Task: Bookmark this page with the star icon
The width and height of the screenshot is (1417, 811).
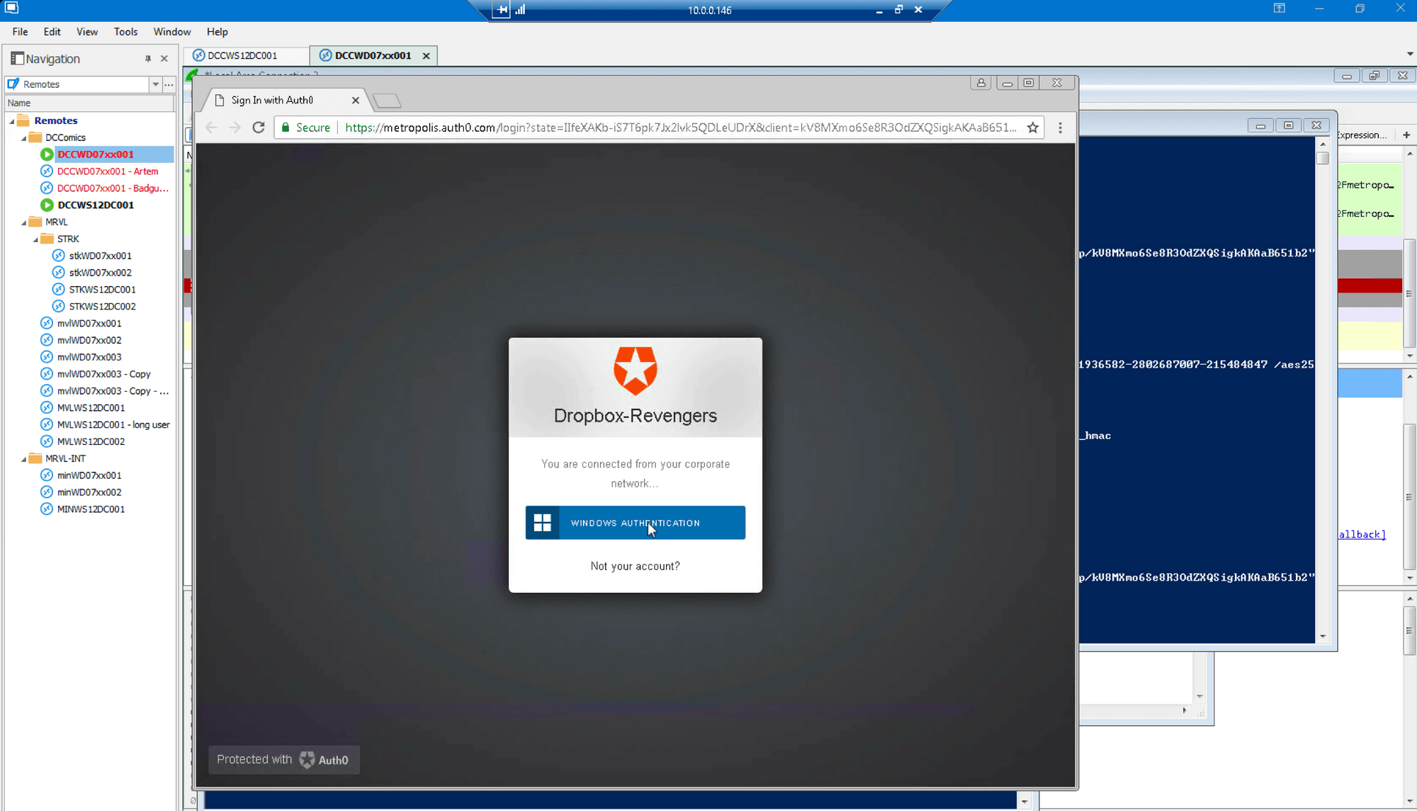Action: pyautogui.click(x=1033, y=127)
